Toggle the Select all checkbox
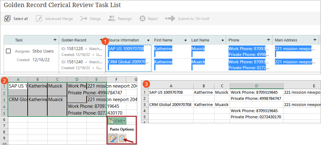 [x=7, y=18]
